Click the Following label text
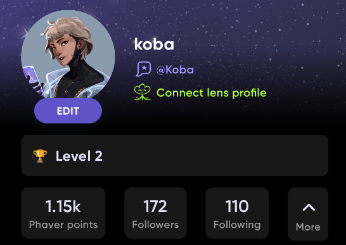Screen dimensions: 346x245 (x=237, y=225)
